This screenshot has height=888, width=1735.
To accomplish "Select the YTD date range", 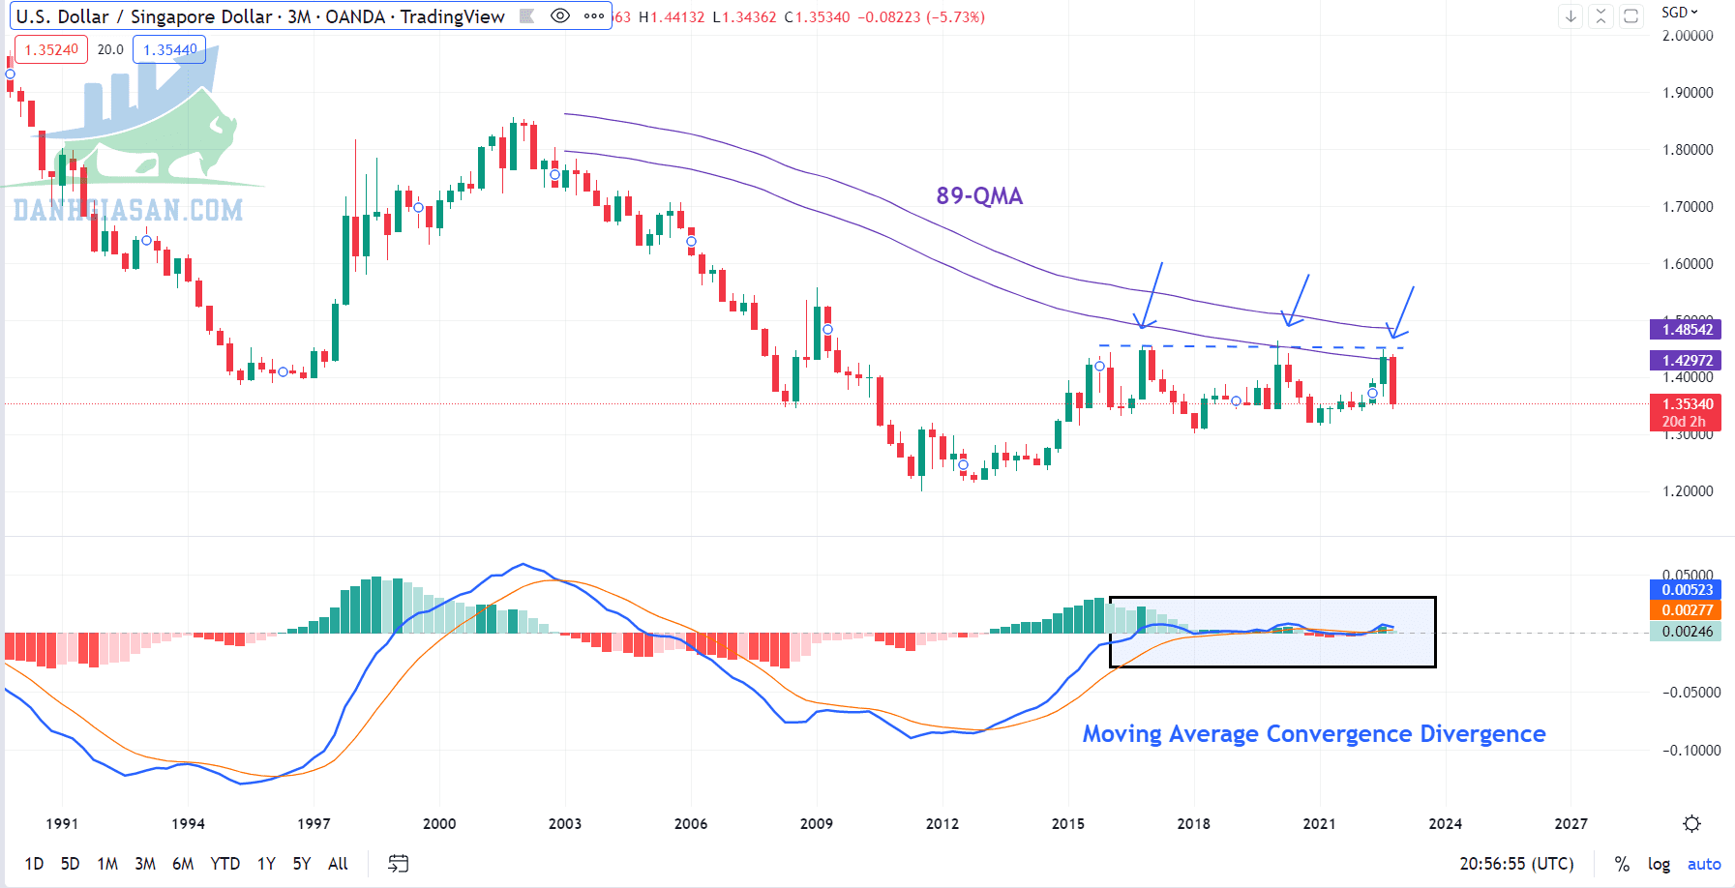I will click(225, 863).
